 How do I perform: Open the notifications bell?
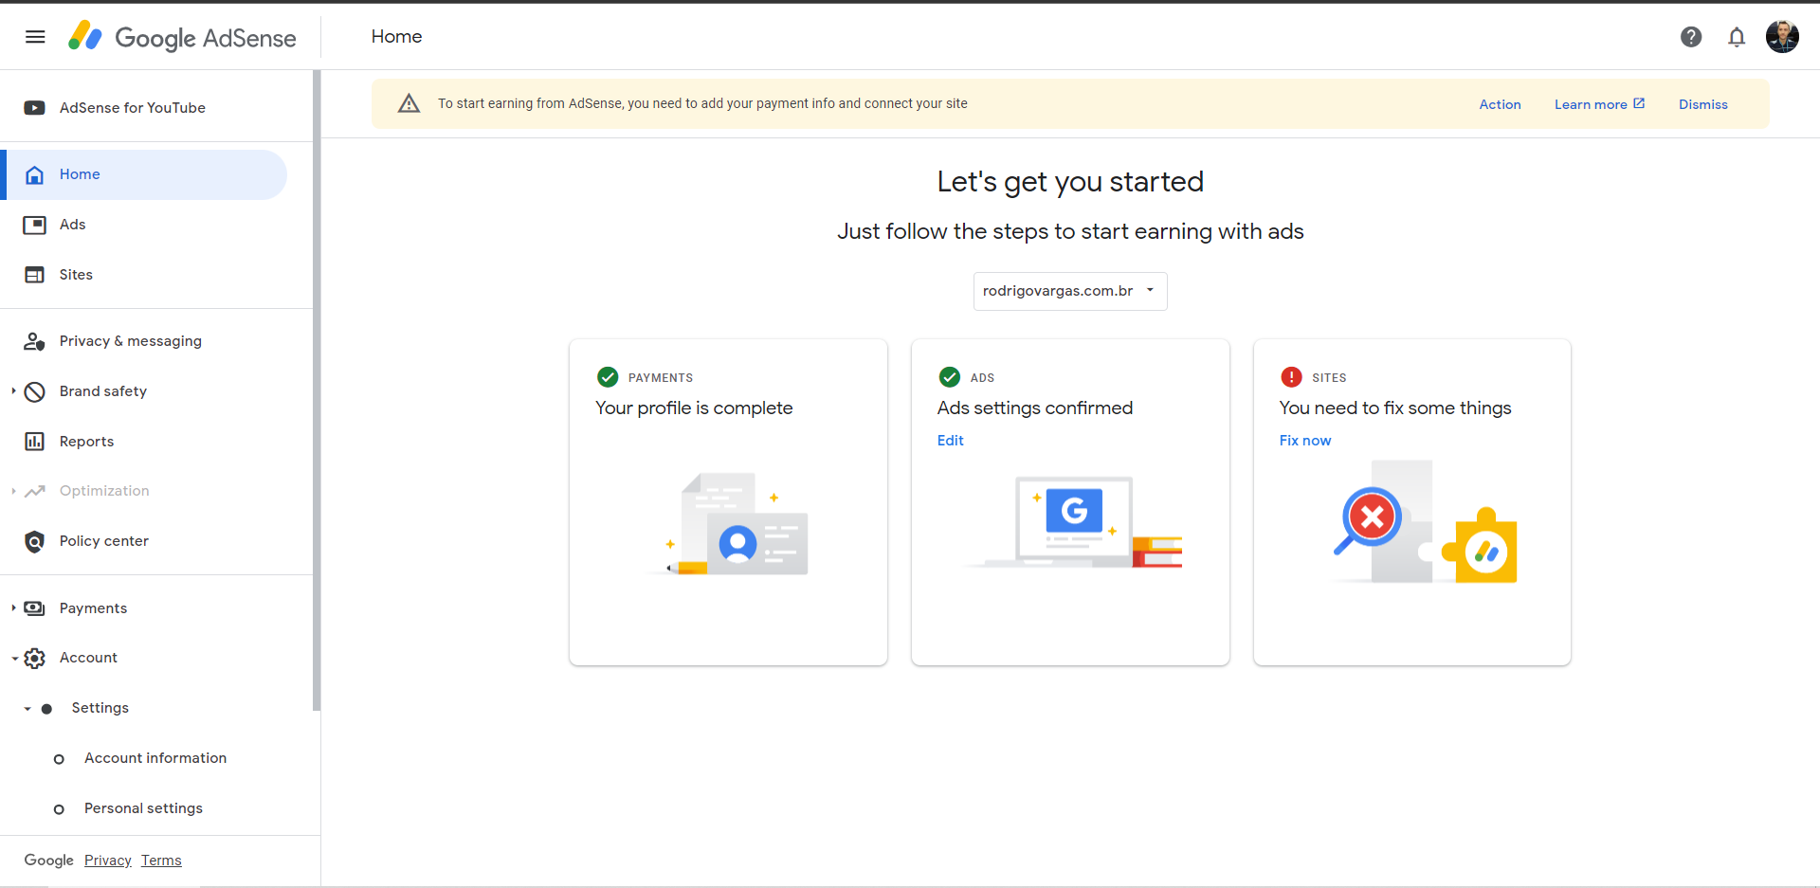point(1737,37)
